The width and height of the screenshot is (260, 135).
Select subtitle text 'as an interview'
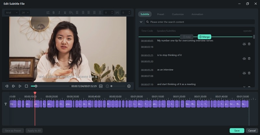[x=165, y=70]
